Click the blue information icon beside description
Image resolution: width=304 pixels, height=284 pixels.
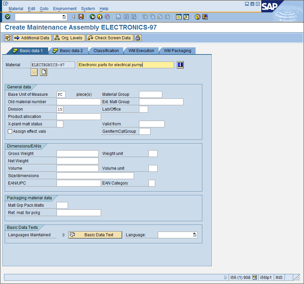(x=180, y=65)
